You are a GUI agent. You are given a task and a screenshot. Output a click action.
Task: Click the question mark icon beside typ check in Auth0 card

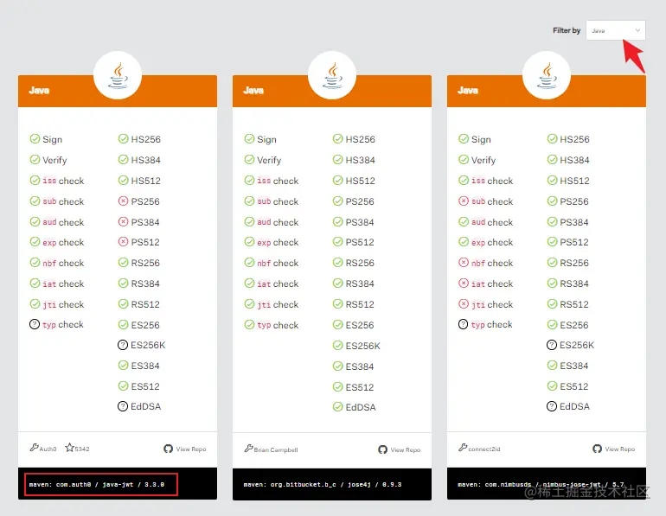35,325
